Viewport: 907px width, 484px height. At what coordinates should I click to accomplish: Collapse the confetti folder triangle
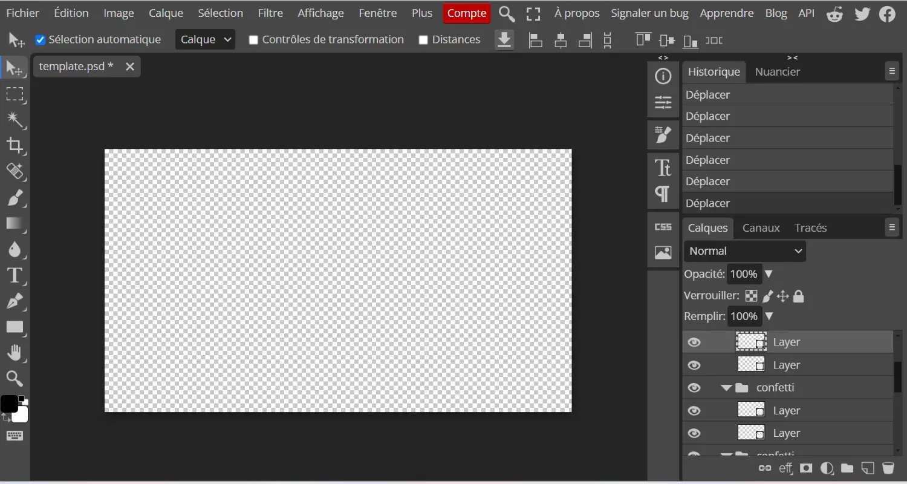(x=726, y=388)
